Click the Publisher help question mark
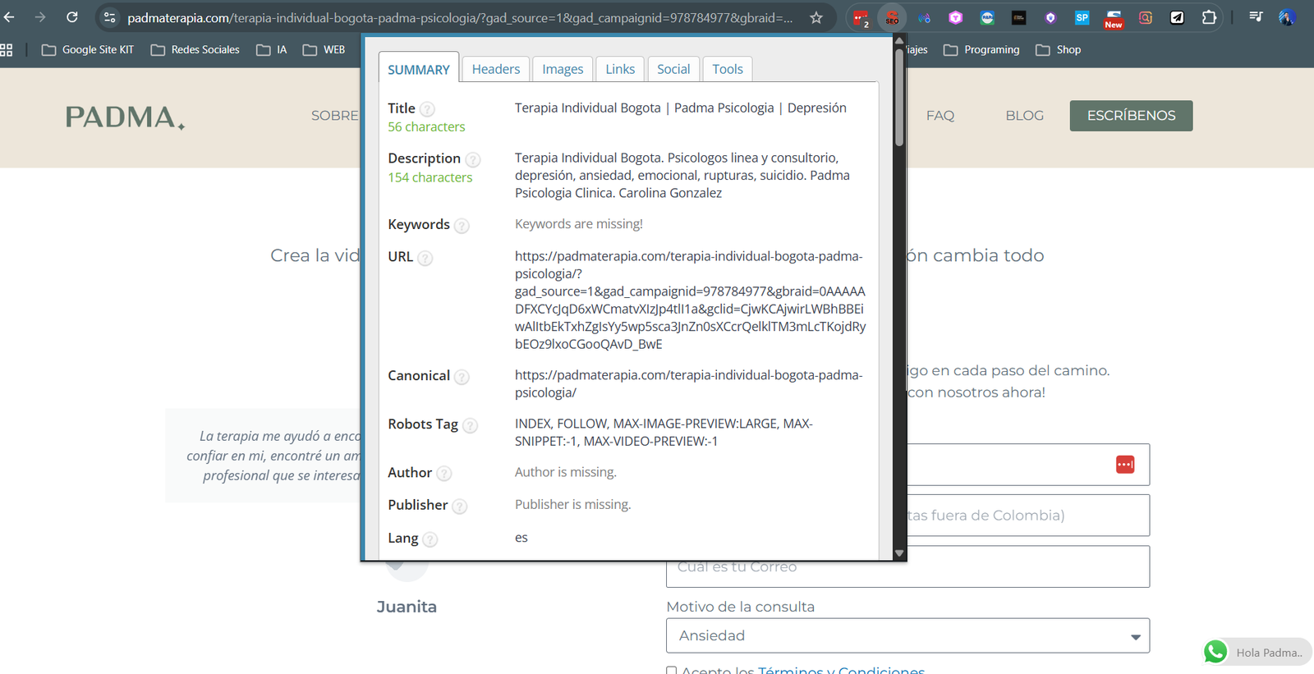The image size is (1314, 674). click(x=459, y=507)
